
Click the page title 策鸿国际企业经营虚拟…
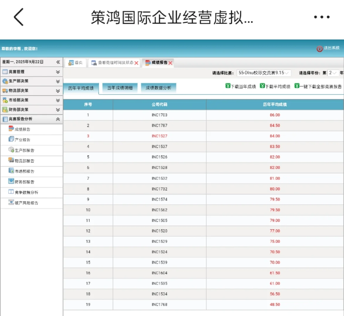(x=172, y=17)
